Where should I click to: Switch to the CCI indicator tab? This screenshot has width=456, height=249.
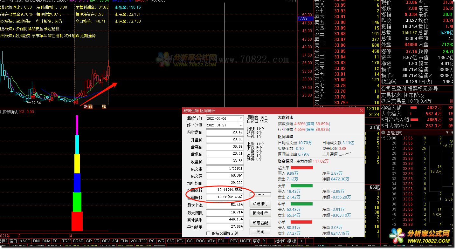pyautogui.click(x=190, y=241)
